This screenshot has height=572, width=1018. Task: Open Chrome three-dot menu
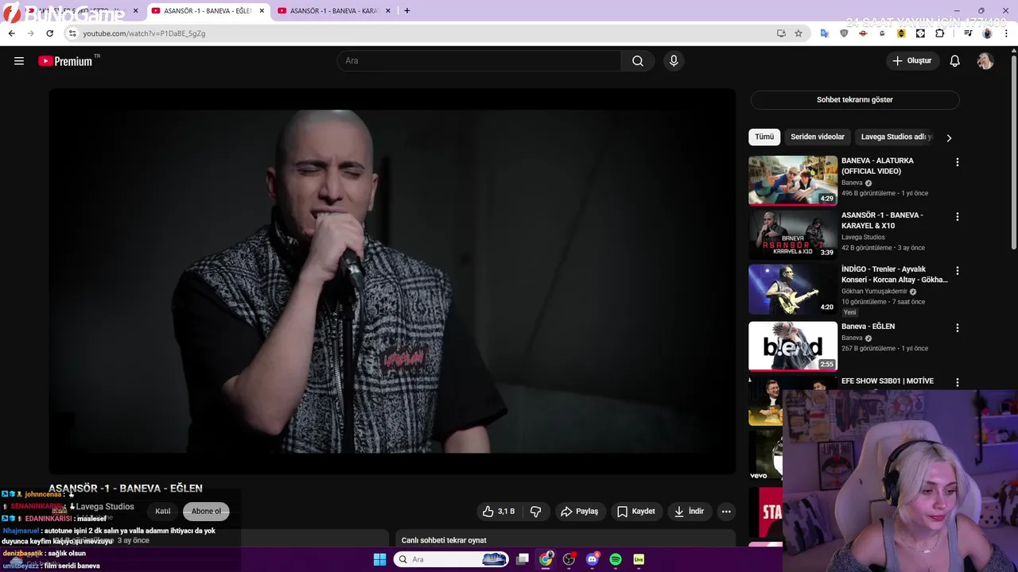1005,33
